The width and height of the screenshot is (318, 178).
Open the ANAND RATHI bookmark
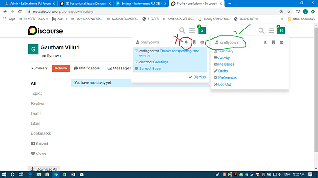246,19
